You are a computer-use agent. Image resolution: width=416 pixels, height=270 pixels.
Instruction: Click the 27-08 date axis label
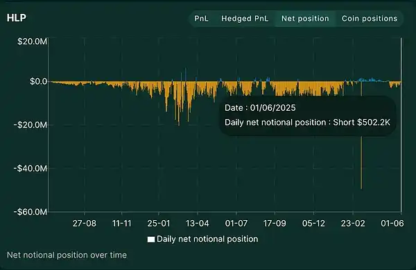pyautogui.click(x=85, y=224)
